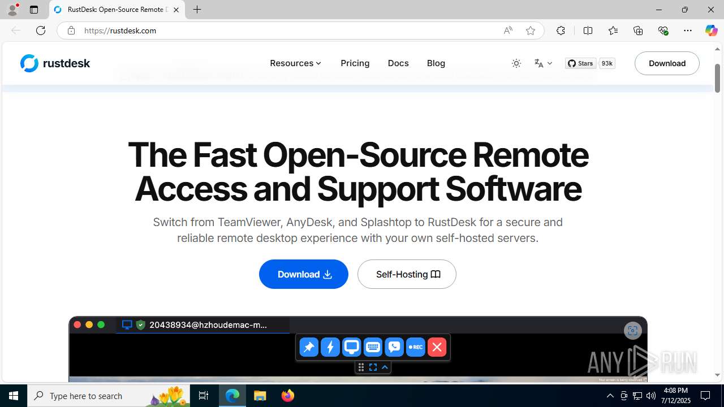Open the browser Extensions icon
This screenshot has height=407, width=724.
tap(561, 31)
